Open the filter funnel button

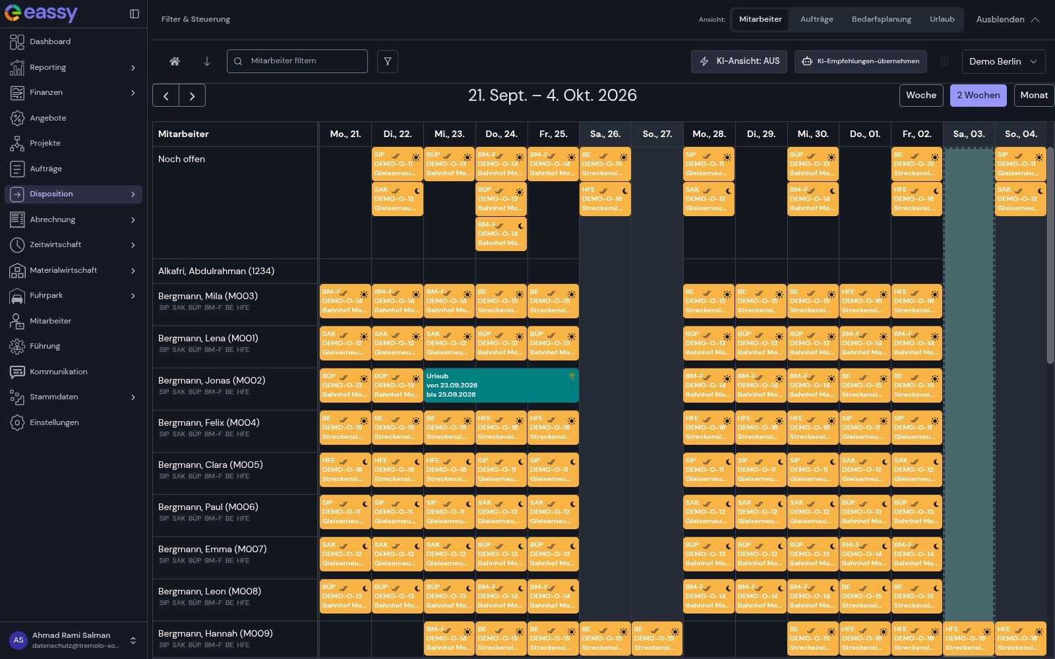pos(388,61)
